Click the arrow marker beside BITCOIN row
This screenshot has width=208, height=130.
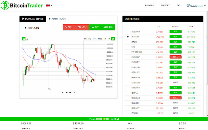tap(128, 37)
